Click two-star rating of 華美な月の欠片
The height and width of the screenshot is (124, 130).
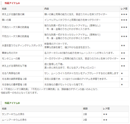(x=123, y=53)
